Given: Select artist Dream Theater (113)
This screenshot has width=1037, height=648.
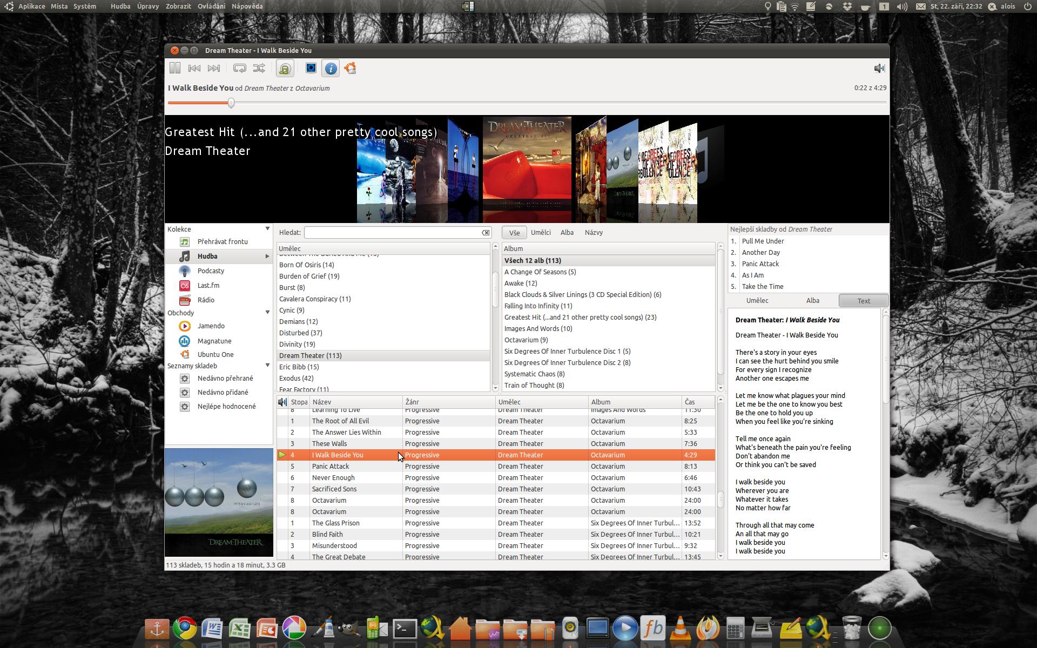Looking at the screenshot, I should 383,356.
